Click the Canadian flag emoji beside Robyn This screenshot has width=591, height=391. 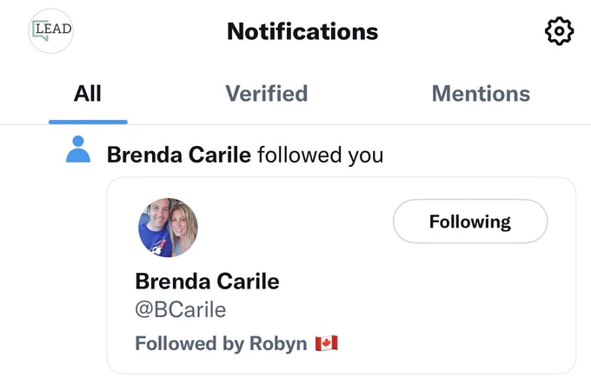[x=327, y=343]
